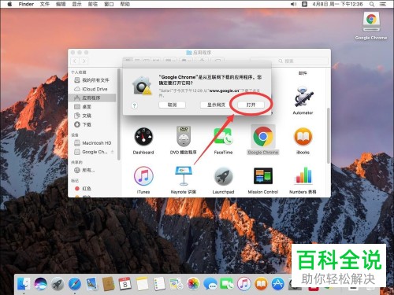Select 应用程序 in the Finder sidebar
394x295 pixels.
(x=92, y=98)
